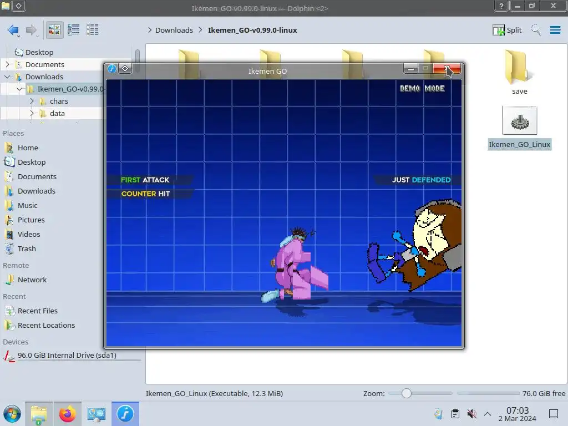Adjust the Zoom slider handle

click(407, 393)
